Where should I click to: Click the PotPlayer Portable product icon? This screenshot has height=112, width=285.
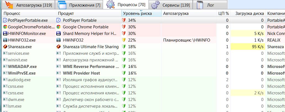59,20
